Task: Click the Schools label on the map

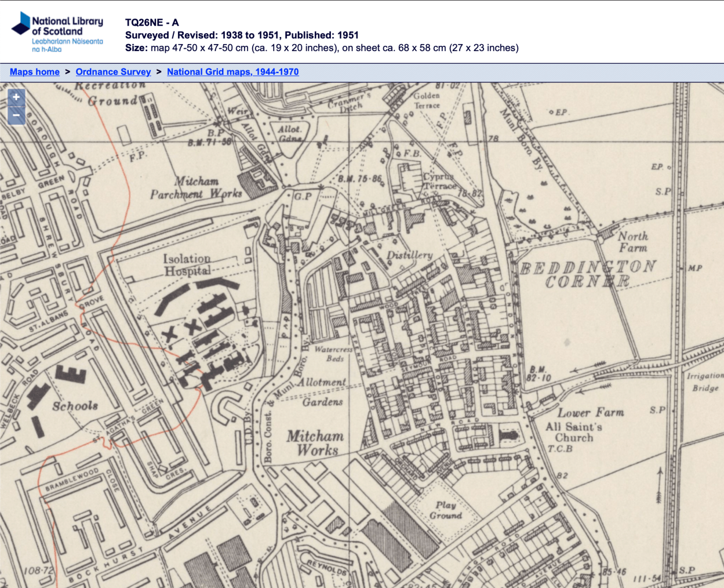Action: [74, 406]
